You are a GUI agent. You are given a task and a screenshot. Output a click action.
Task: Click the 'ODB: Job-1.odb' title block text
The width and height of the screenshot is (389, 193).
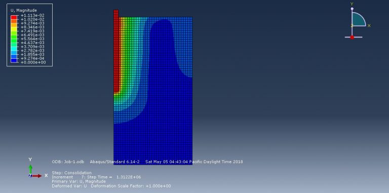(x=68, y=162)
